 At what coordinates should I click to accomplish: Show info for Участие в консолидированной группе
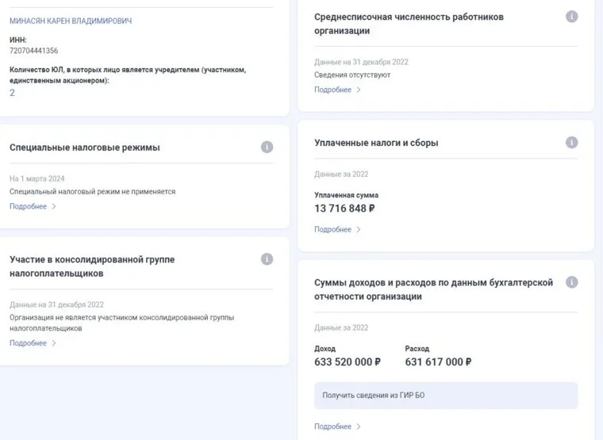click(x=267, y=259)
